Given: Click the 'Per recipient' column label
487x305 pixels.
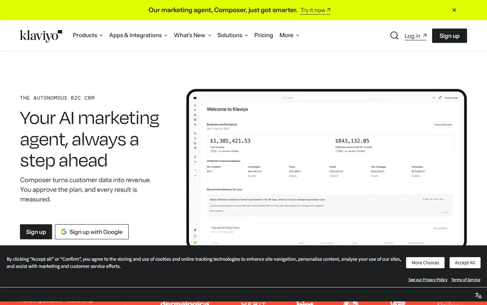Looking at the screenshot, I should (214, 167).
